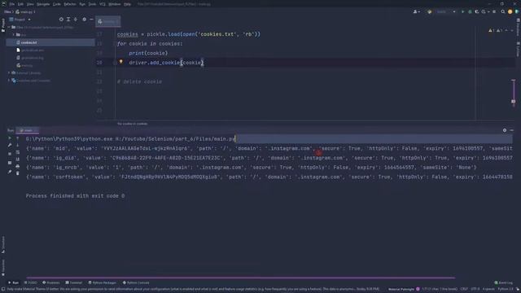Toggle soft-wrap in Run console

[x=18, y=152]
